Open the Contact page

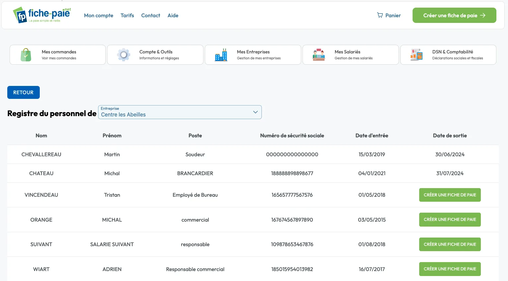coord(150,15)
